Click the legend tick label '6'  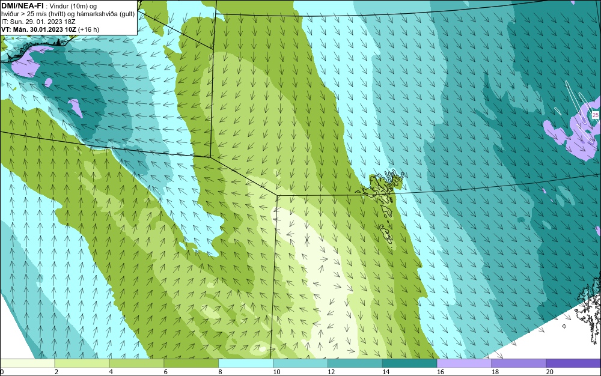(166, 372)
